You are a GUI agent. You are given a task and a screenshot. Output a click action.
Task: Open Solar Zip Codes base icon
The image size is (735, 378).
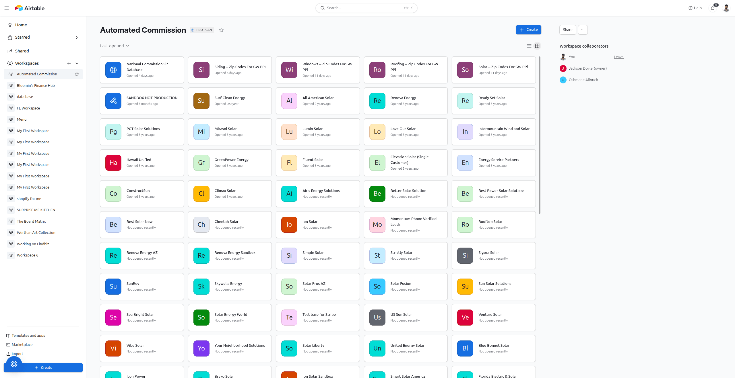pyautogui.click(x=465, y=70)
